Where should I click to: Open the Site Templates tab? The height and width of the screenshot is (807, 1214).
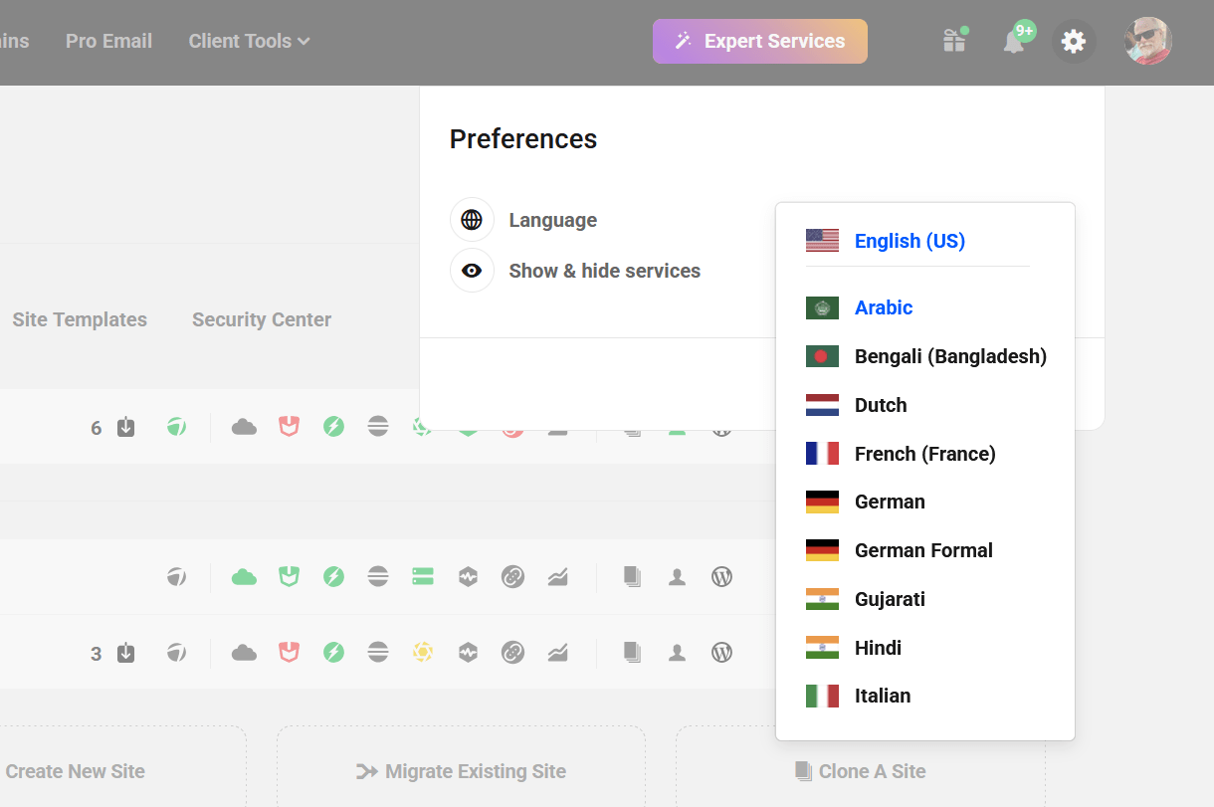79,319
